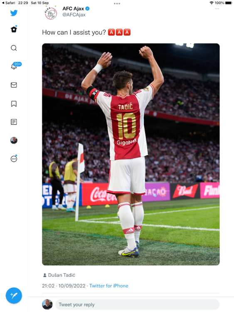Return to Safari via back arrow
The height and width of the screenshot is (312, 234).
point(9,3)
